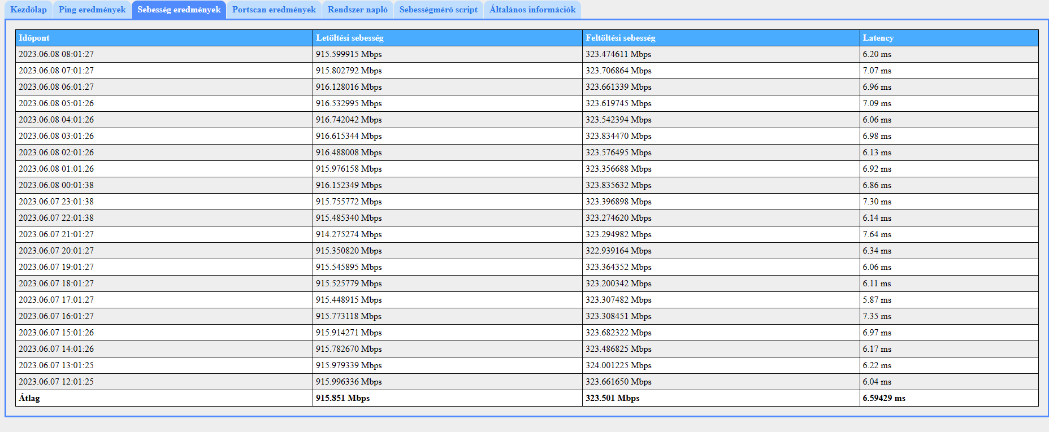
Task: Click latency value 6.17 ms
Action: 877,349
